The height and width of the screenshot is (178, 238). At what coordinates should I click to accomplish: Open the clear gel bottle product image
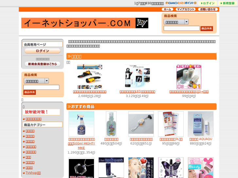[111, 124]
